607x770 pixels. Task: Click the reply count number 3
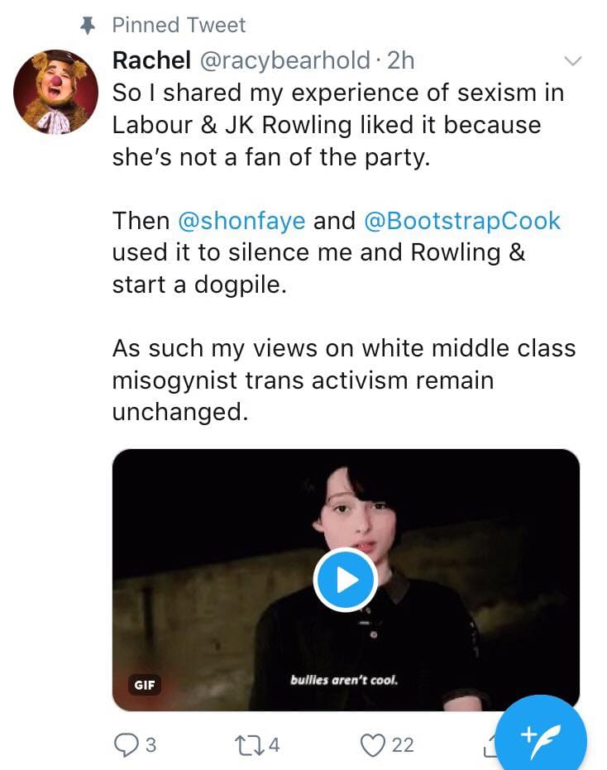(151, 745)
